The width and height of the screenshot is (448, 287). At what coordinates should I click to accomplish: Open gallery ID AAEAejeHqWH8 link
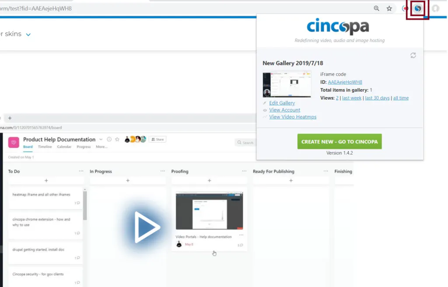(x=345, y=82)
